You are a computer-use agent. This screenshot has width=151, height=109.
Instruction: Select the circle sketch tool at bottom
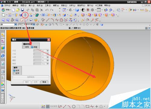pos(74,106)
